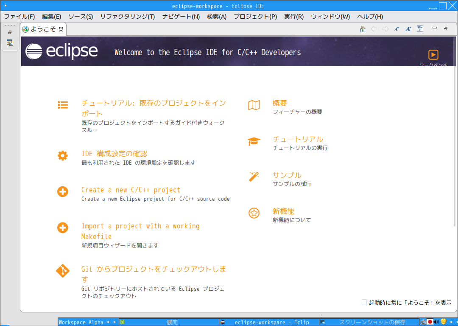Click the volume speaker icon in system tray
This screenshot has height=326, width=458.
point(436,322)
